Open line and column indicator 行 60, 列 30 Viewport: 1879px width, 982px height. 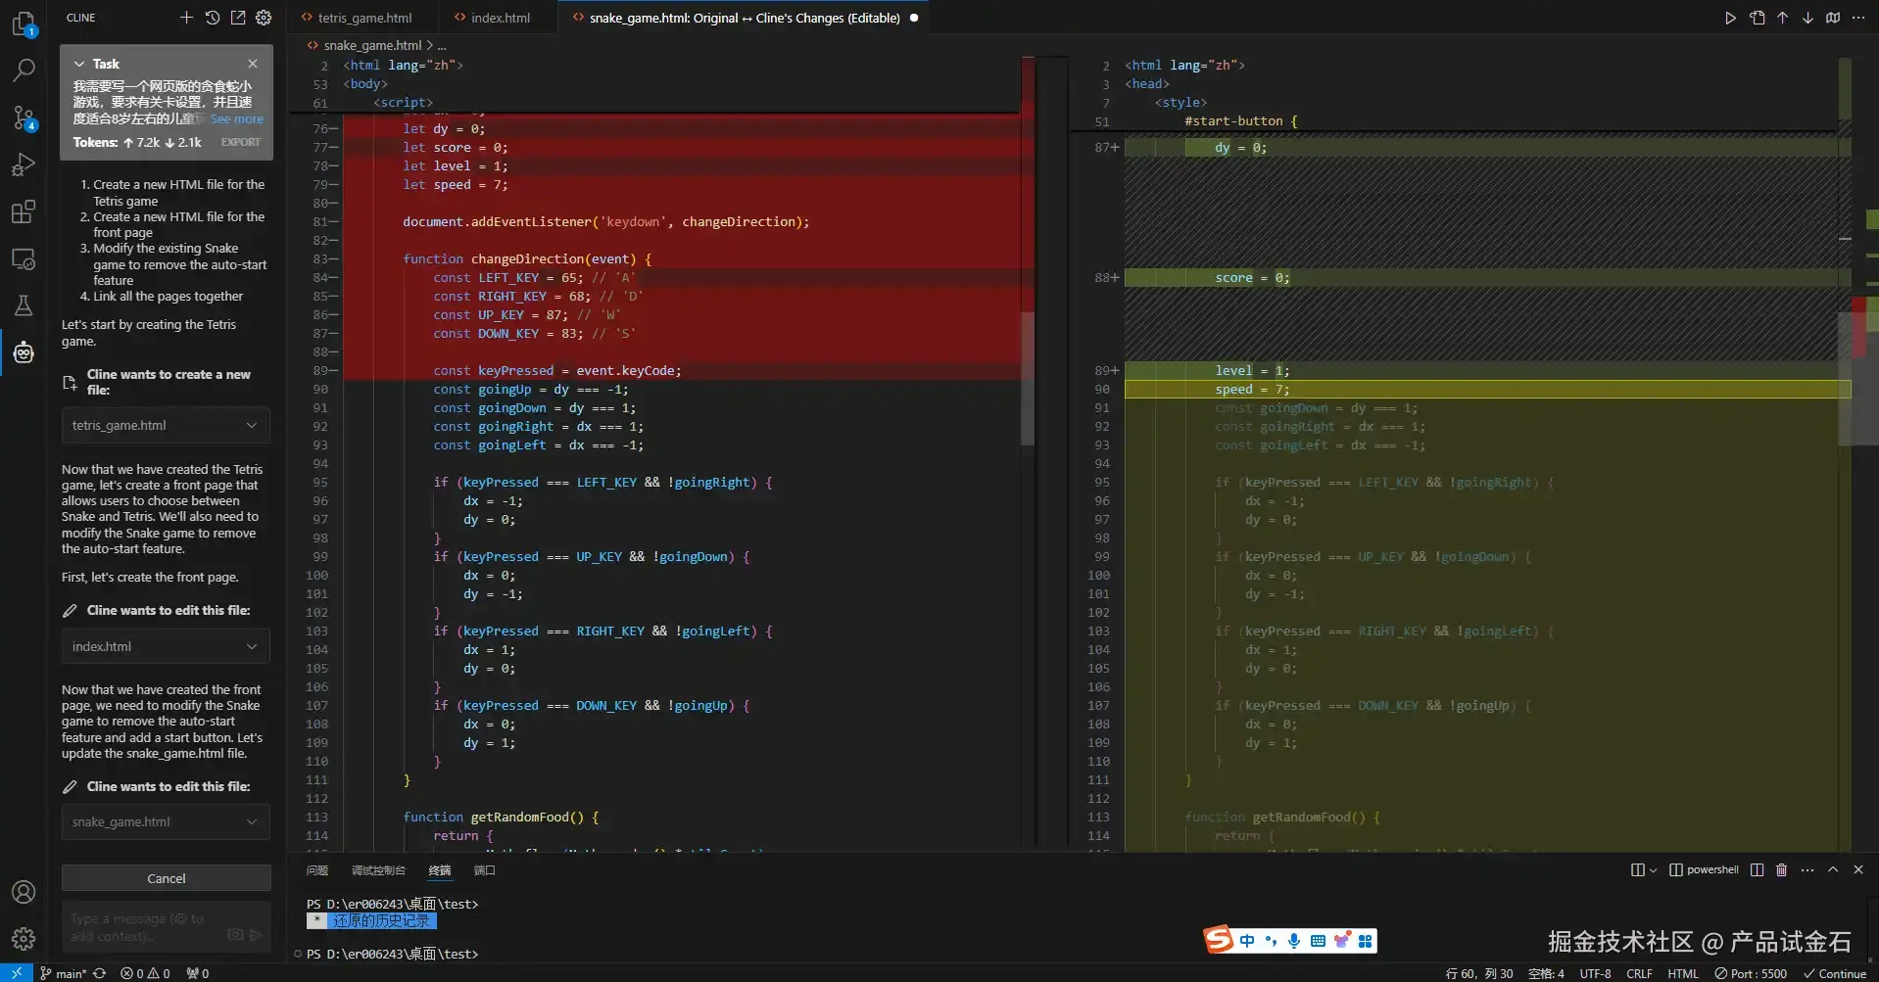coord(1479,974)
